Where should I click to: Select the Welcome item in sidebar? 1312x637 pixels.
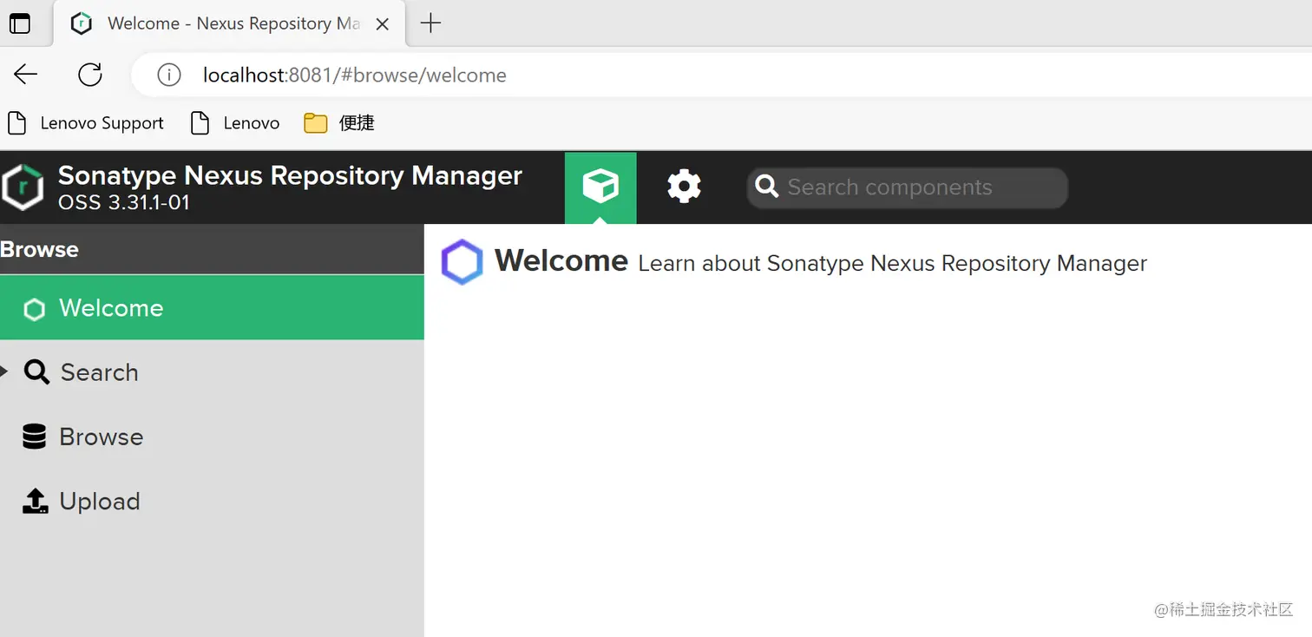(x=212, y=307)
